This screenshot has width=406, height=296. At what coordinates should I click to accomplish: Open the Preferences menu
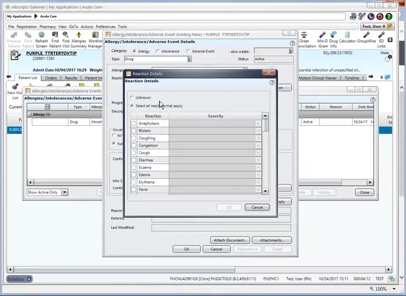pos(105,26)
